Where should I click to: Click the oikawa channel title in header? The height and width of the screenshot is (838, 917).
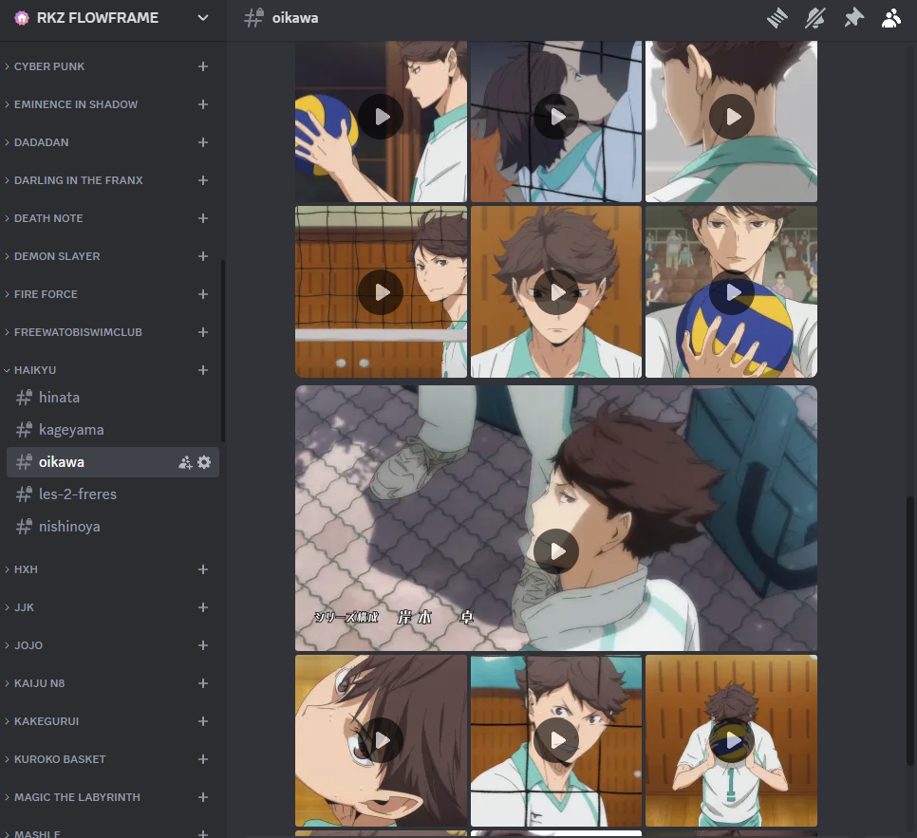[x=295, y=18]
